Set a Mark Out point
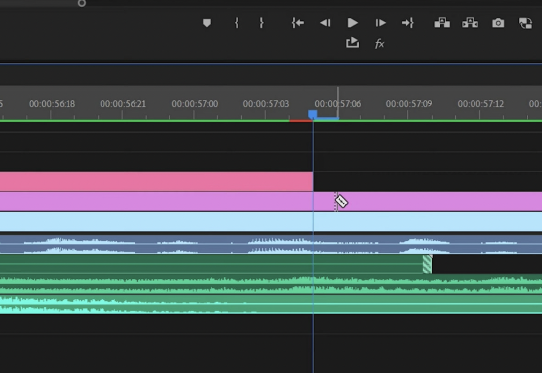Image resolution: width=542 pixels, height=373 pixels. point(261,23)
